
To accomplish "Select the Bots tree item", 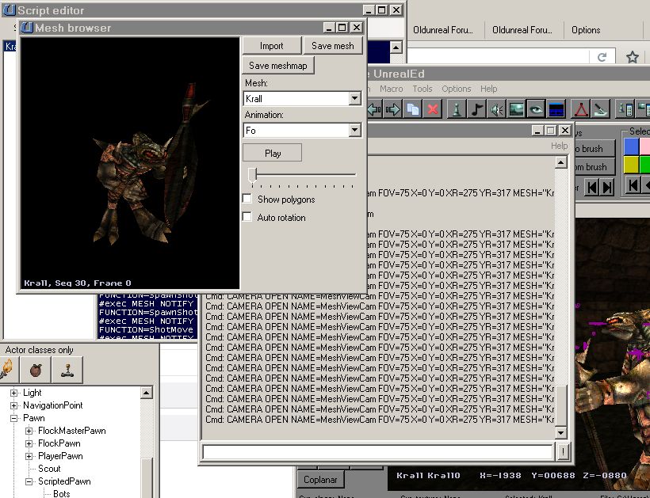I will [x=61, y=493].
